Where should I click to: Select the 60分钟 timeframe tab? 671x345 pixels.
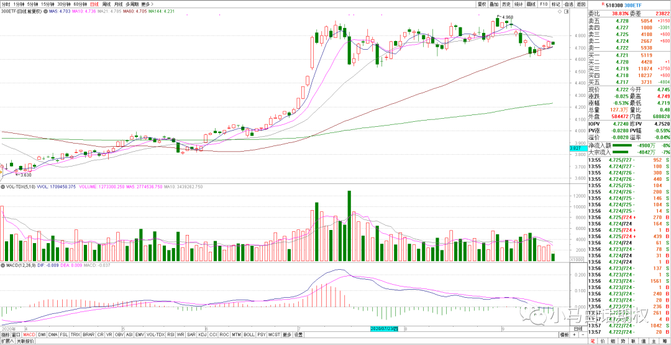coord(80,4)
